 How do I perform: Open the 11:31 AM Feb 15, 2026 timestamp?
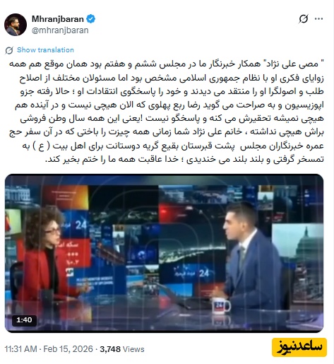tap(49, 349)
